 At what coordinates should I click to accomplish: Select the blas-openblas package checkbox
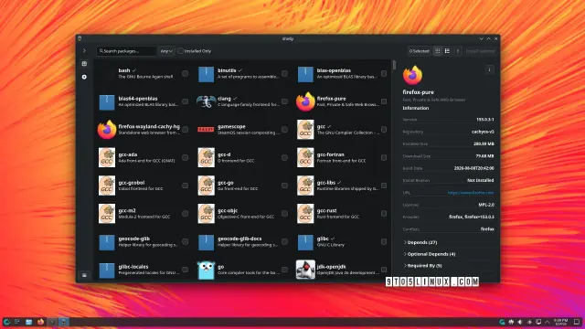point(384,73)
